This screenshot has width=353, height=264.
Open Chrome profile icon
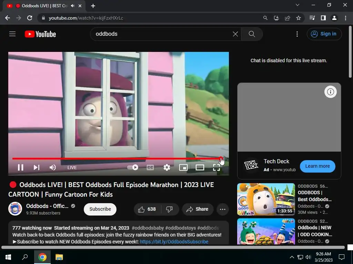[334, 18]
